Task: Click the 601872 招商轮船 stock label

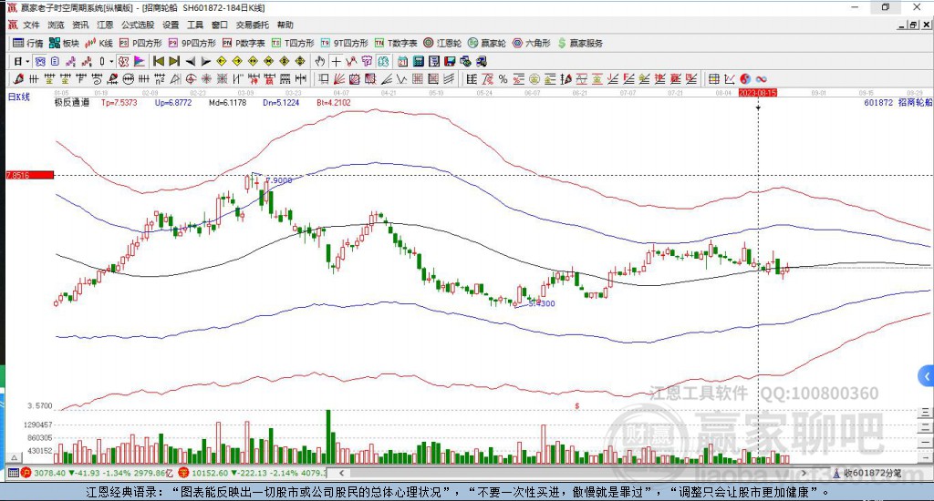Action: point(898,102)
